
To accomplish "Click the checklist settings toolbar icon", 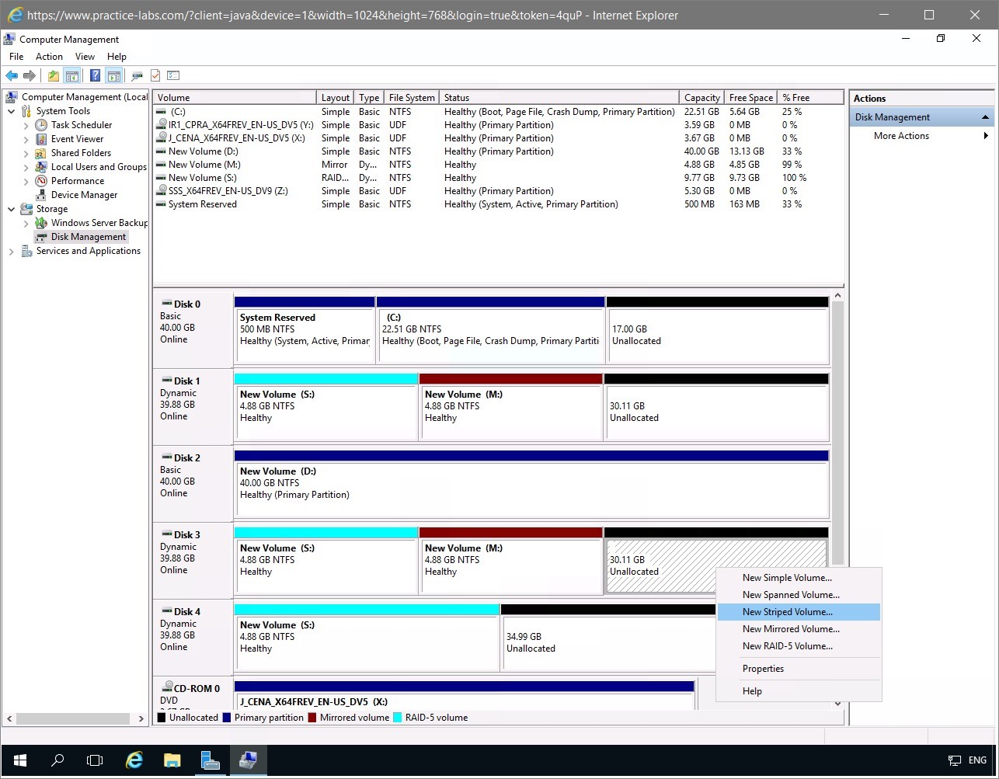I will (x=173, y=75).
